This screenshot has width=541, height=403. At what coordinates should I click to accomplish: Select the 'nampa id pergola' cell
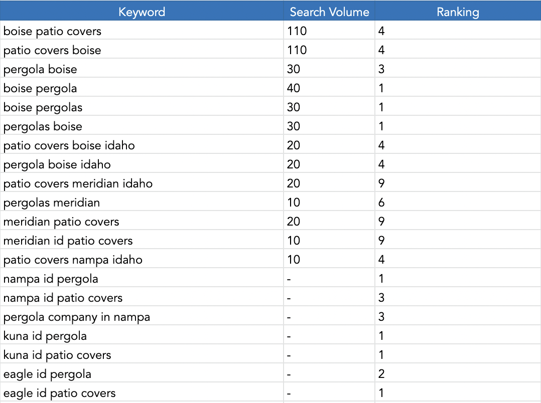pos(142,279)
